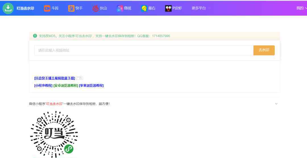Click the green info notice icon
The height and width of the screenshot is (158, 307).
35,36
